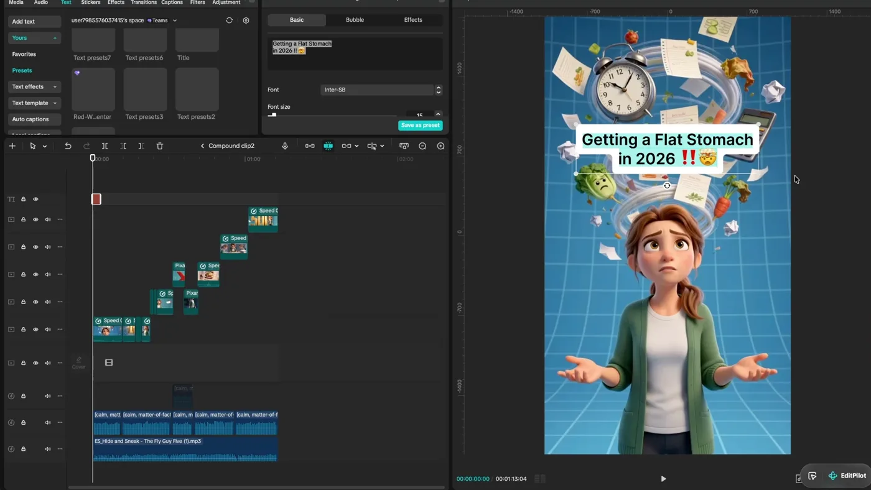Toggle main track magnet in timeline toolbar
The height and width of the screenshot is (490, 871).
click(310, 146)
